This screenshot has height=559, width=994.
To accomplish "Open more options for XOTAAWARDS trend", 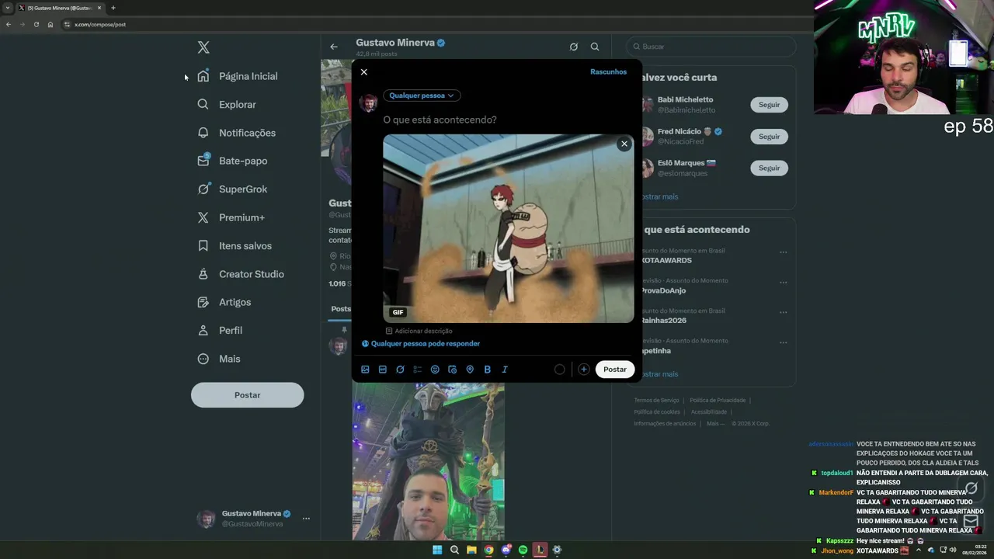I will point(783,252).
